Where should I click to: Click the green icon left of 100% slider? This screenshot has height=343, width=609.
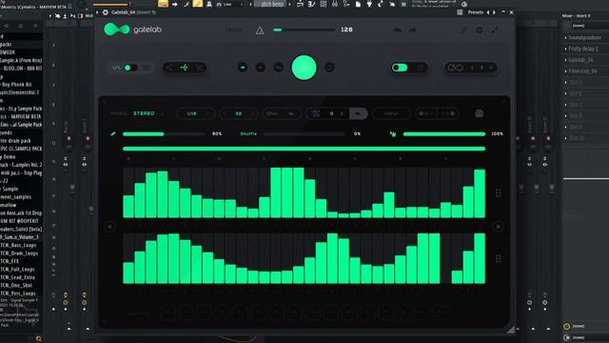click(393, 133)
